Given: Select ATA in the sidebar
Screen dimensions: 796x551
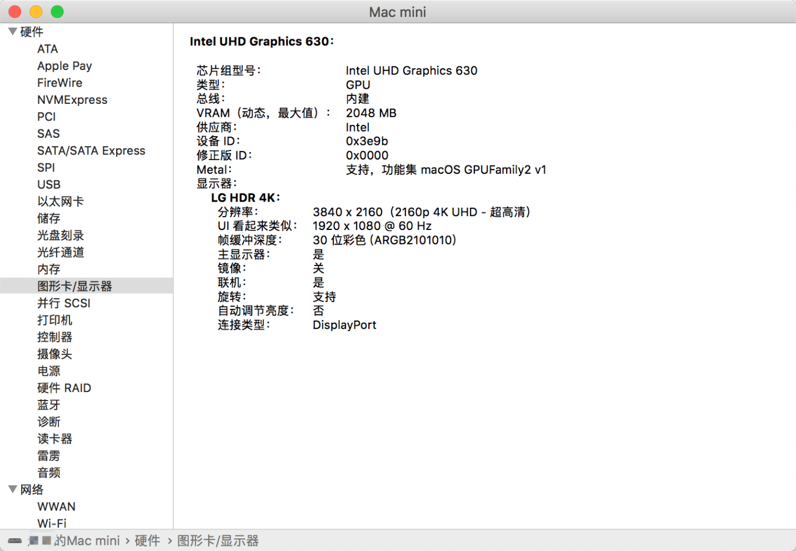Looking at the screenshot, I should pyautogui.click(x=48, y=49).
